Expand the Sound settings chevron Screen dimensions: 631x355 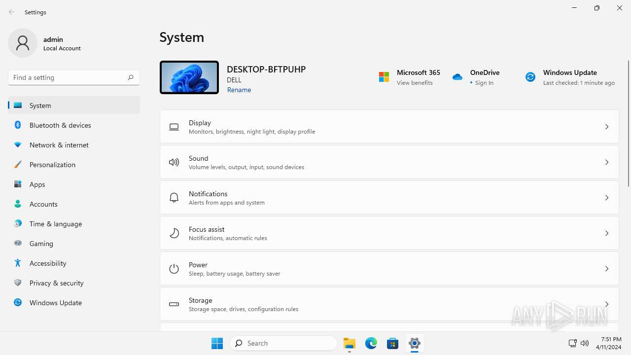[x=607, y=162]
